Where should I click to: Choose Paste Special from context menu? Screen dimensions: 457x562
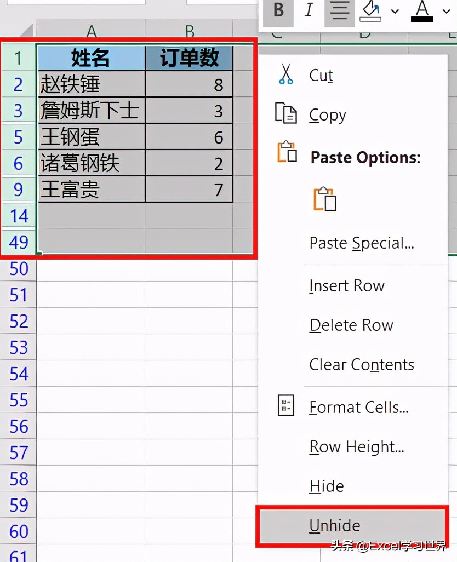[x=362, y=243]
